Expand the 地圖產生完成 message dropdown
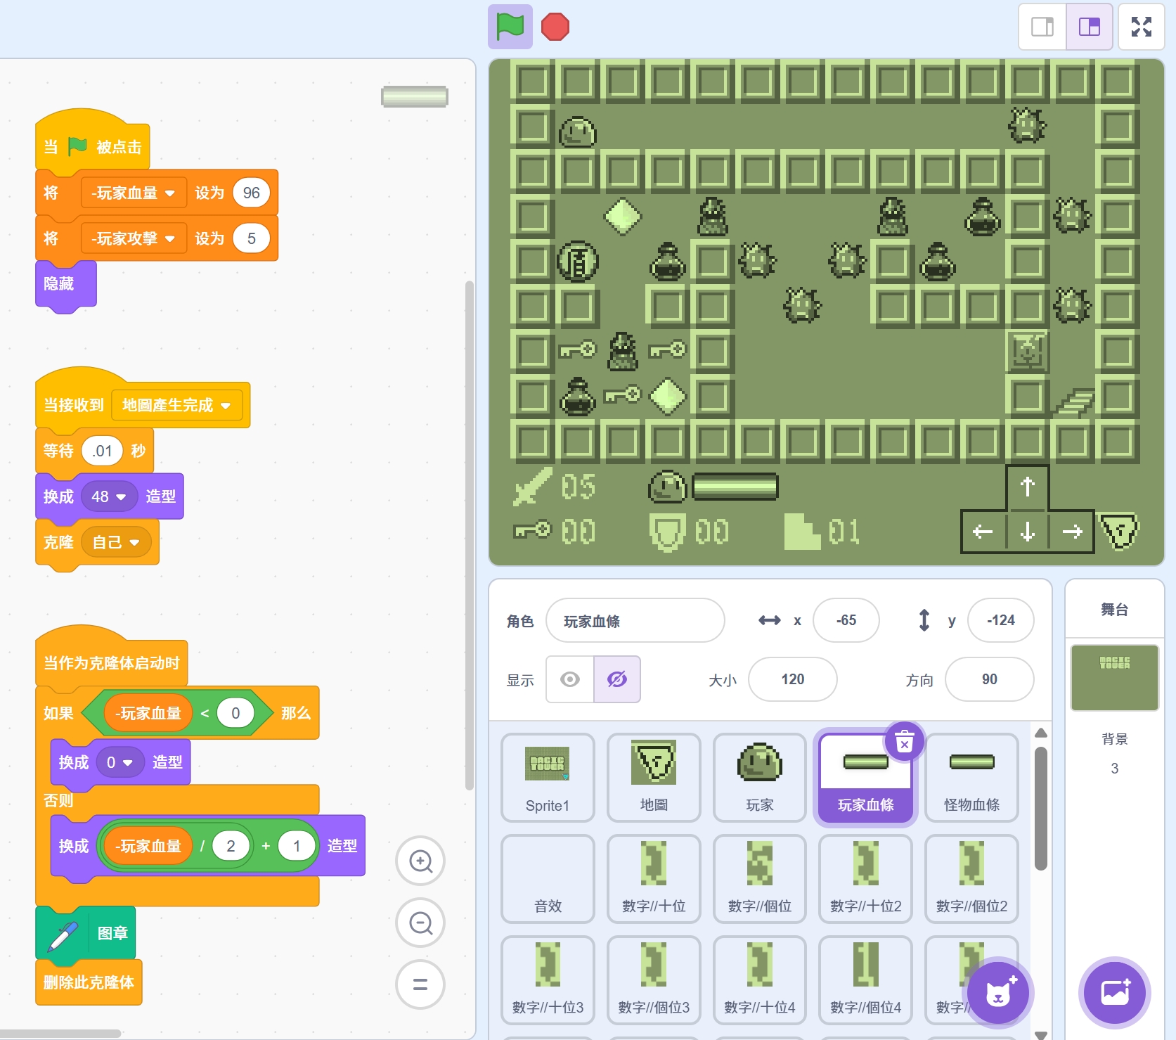This screenshot has height=1040, width=1176. (x=226, y=406)
